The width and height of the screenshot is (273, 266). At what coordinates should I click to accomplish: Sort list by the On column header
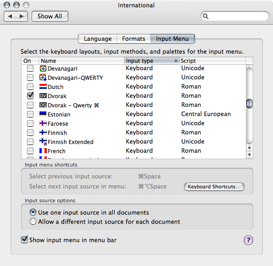point(30,61)
